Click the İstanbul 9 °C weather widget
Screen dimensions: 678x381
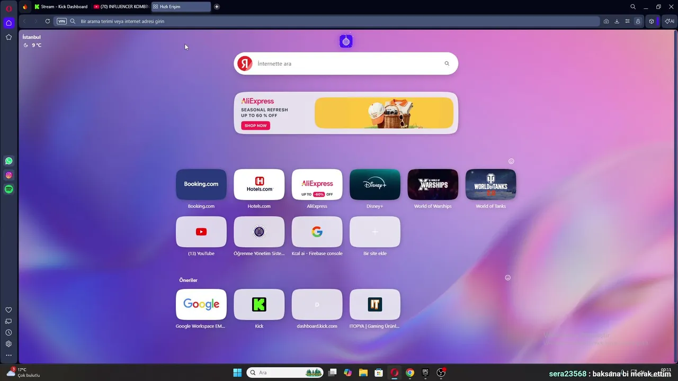pyautogui.click(x=32, y=41)
